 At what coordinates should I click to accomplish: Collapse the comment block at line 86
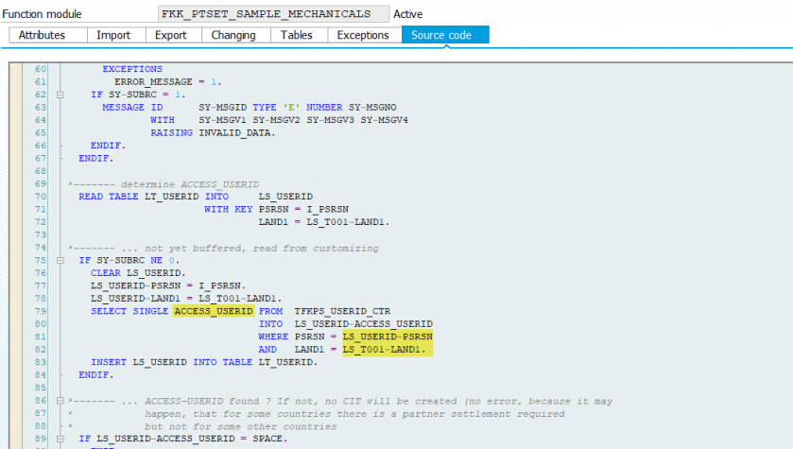click(60, 401)
